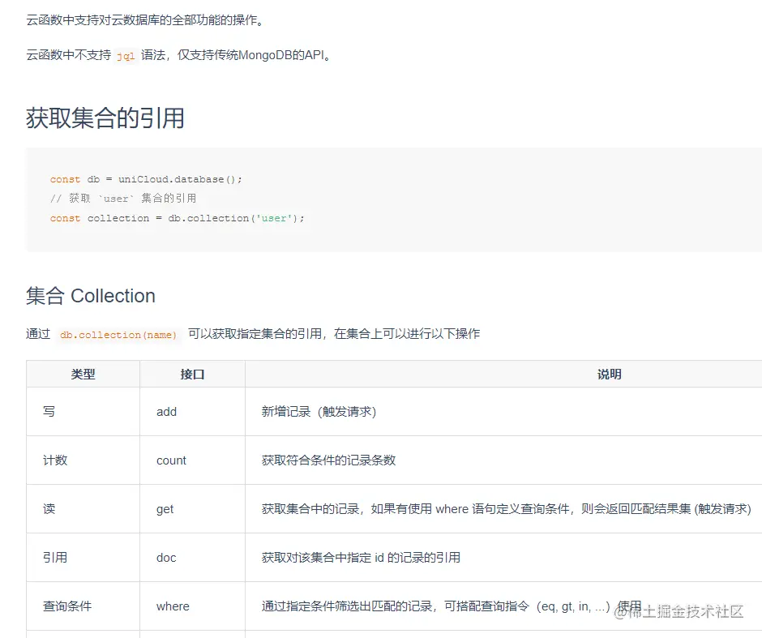The height and width of the screenshot is (638, 762).
Task: Click the heading 集合 Collection
Action: (90, 296)
